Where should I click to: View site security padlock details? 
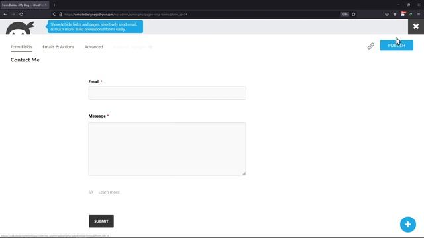pyautogui.click(x=60, y=14)
